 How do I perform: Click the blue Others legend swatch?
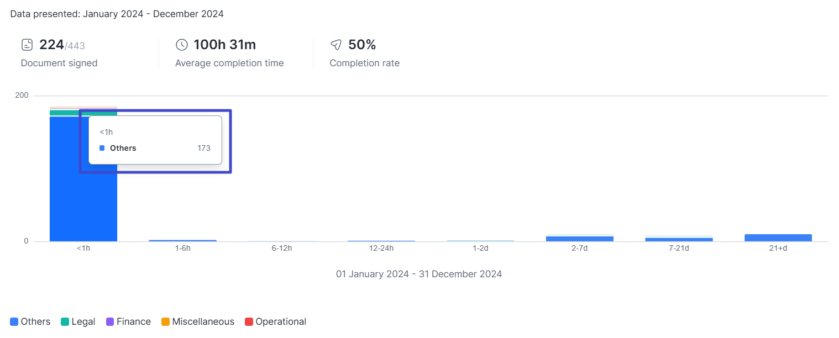coord(14,321)
